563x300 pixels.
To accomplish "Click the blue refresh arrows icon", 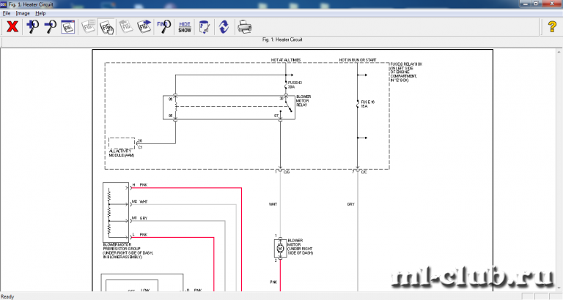I will 224,27.
